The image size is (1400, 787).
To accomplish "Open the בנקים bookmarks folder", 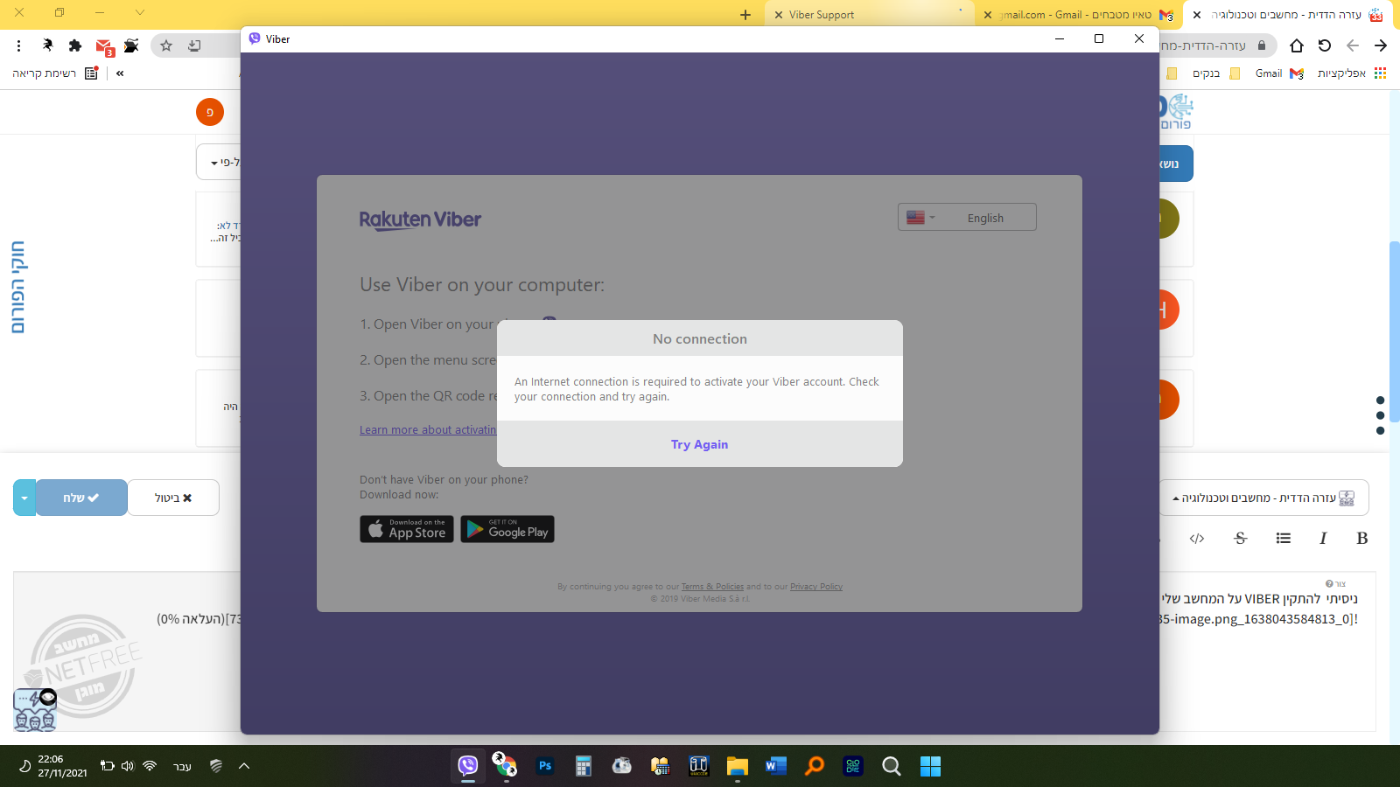I will (1216, 73).
